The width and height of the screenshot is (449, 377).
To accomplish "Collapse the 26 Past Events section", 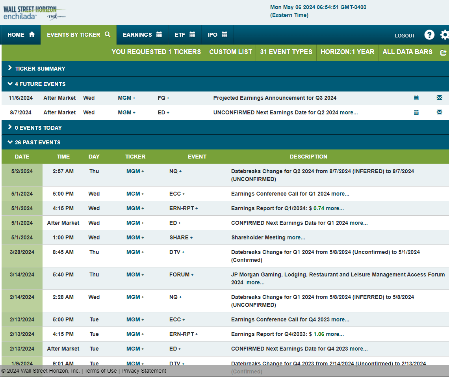I will point(225,142).
